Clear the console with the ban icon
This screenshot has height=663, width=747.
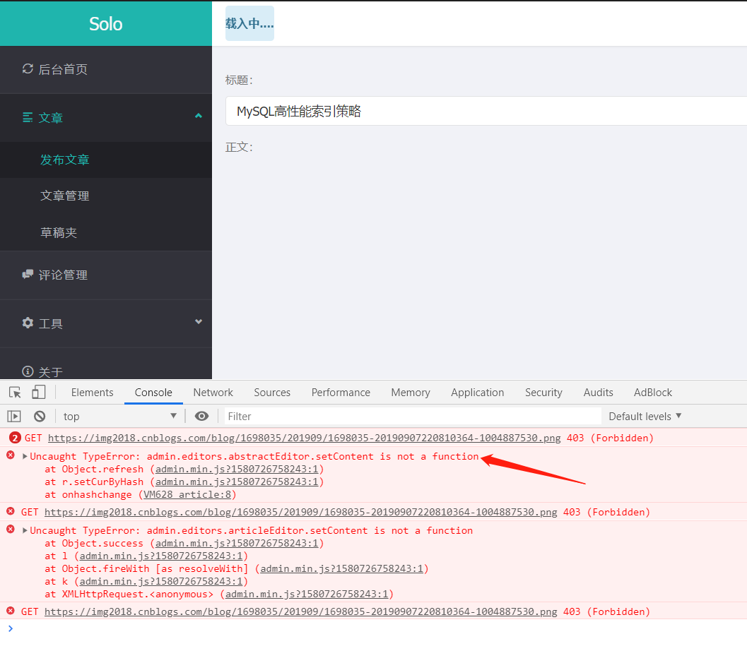click(x=40, y=417)
